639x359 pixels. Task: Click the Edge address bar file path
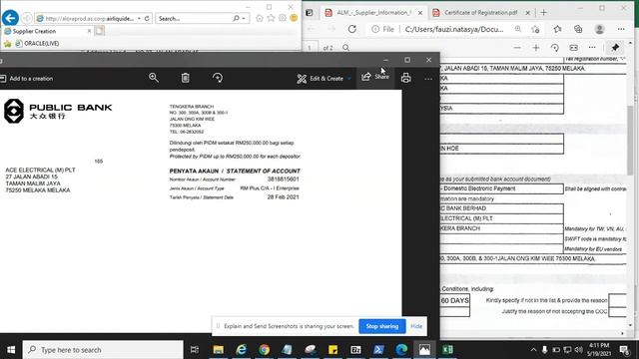click(x=454, y=29)
